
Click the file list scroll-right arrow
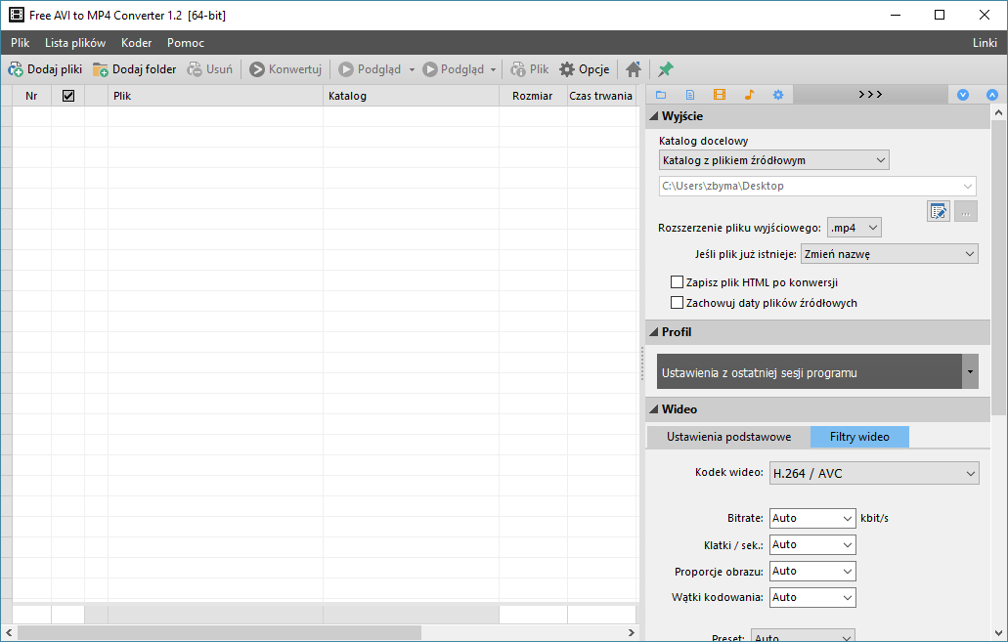(632, 633)
